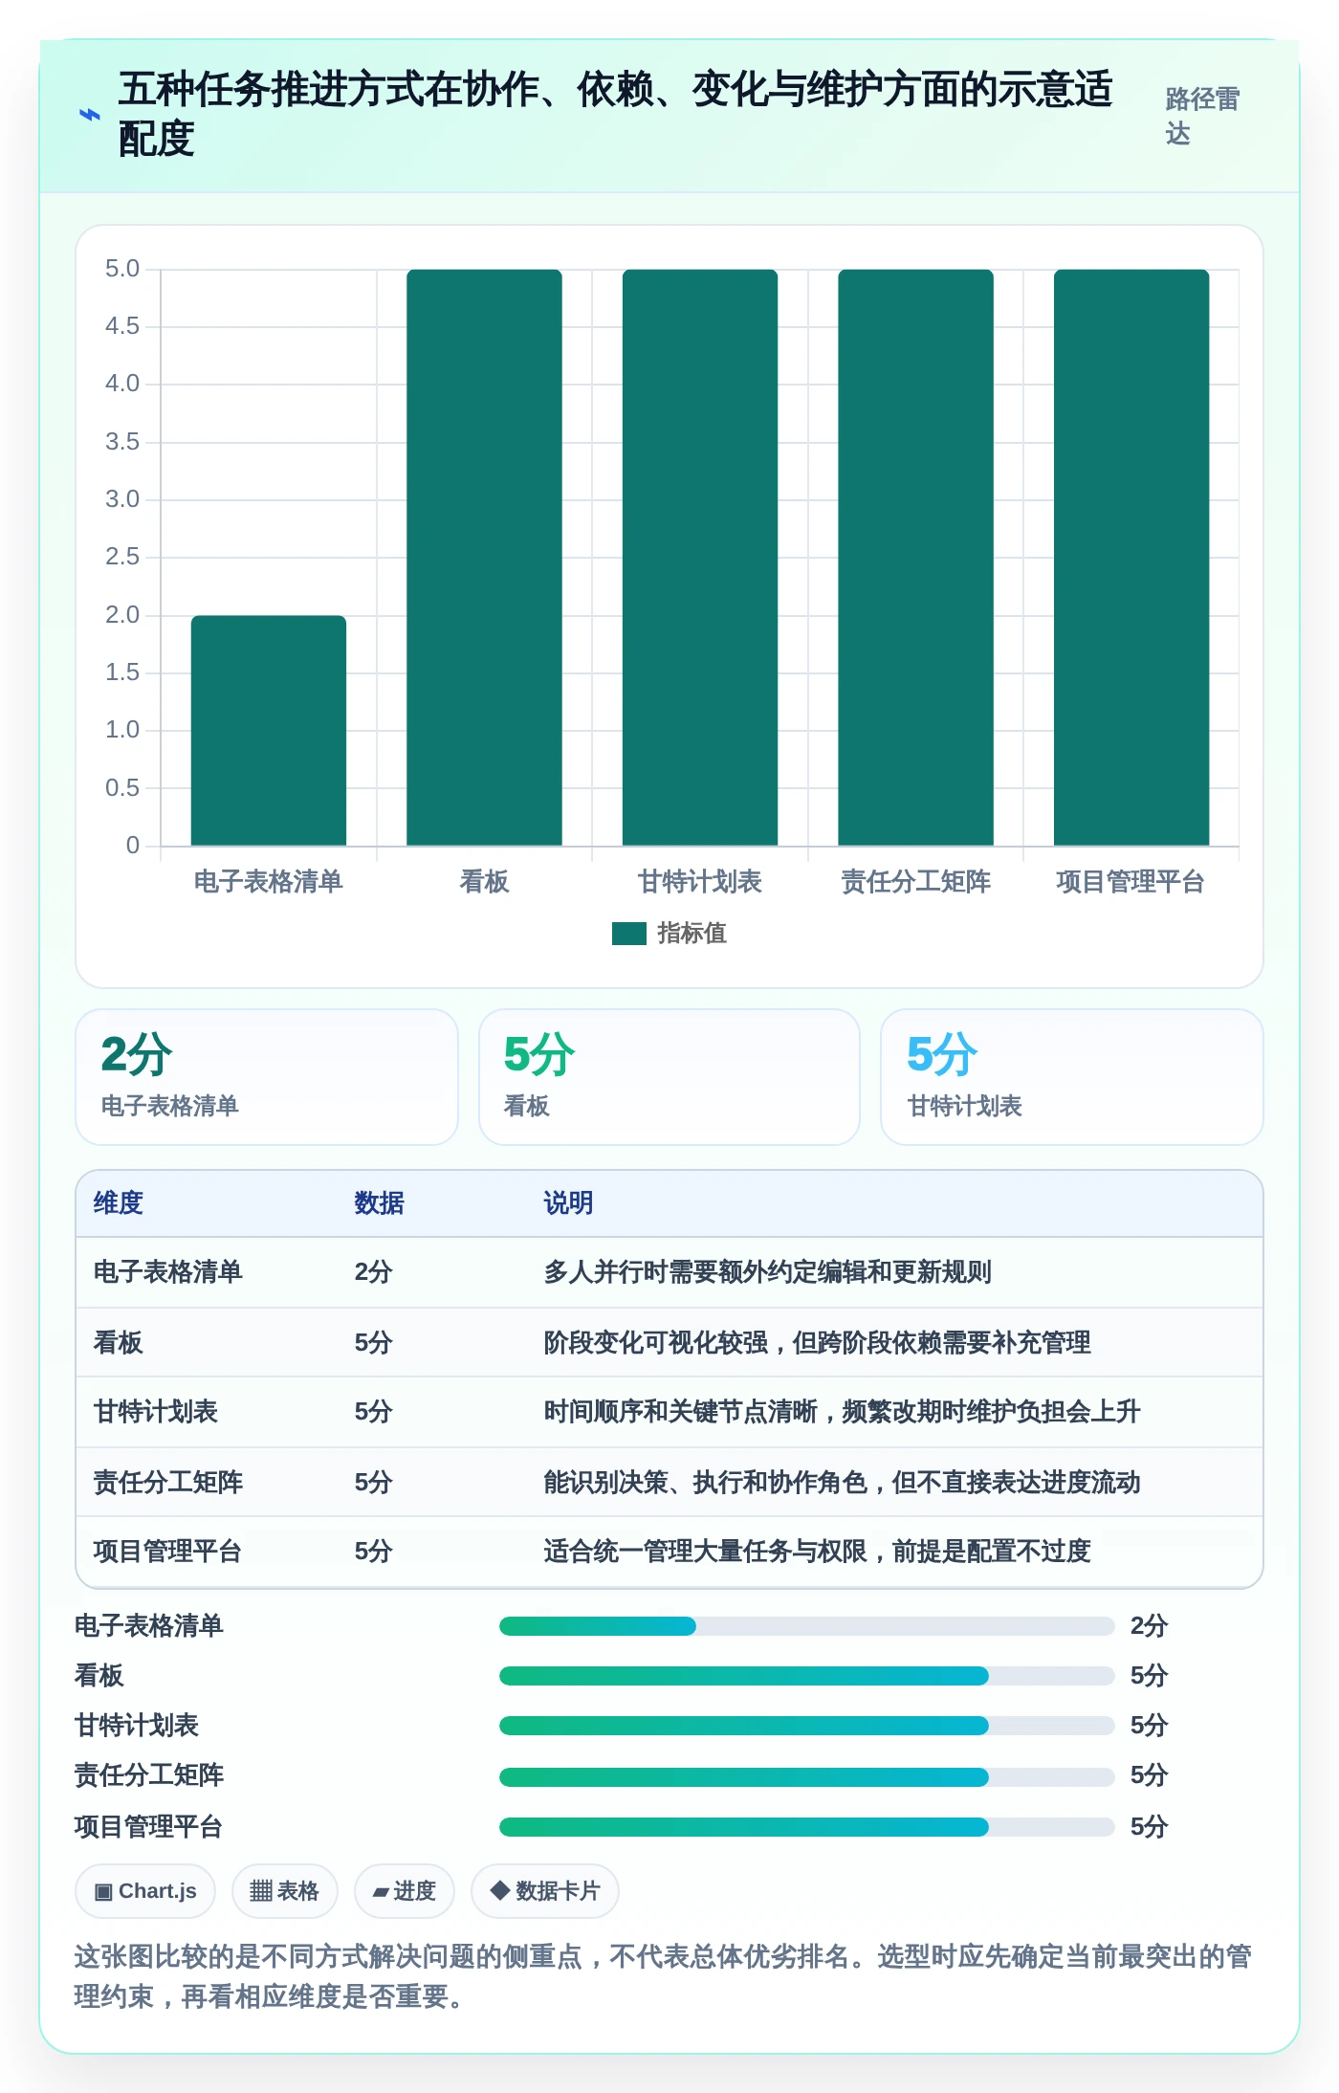The width and height of the screenshot is (1339, 2093).
Task: Click the 责任分工矩阵 bar in the chart
Action: click(x=916, y=558)
